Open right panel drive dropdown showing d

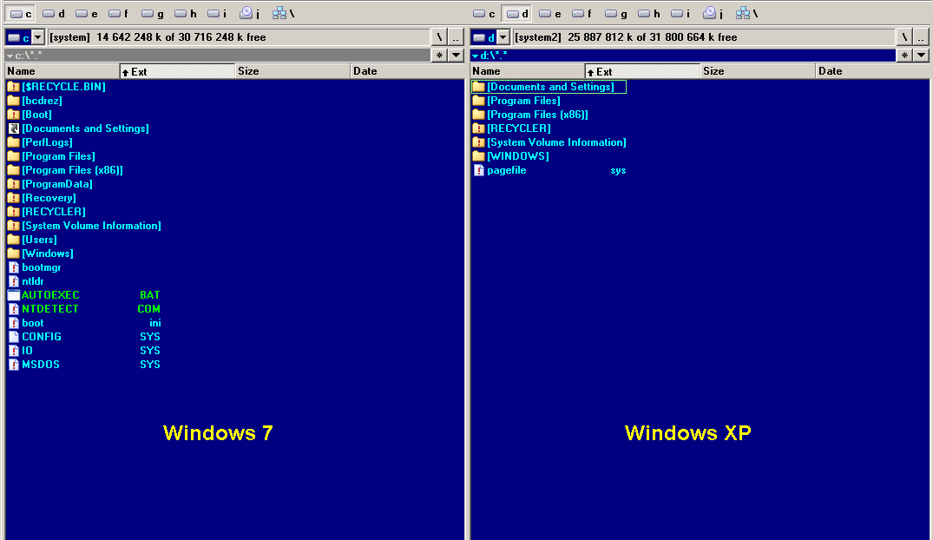490,37
